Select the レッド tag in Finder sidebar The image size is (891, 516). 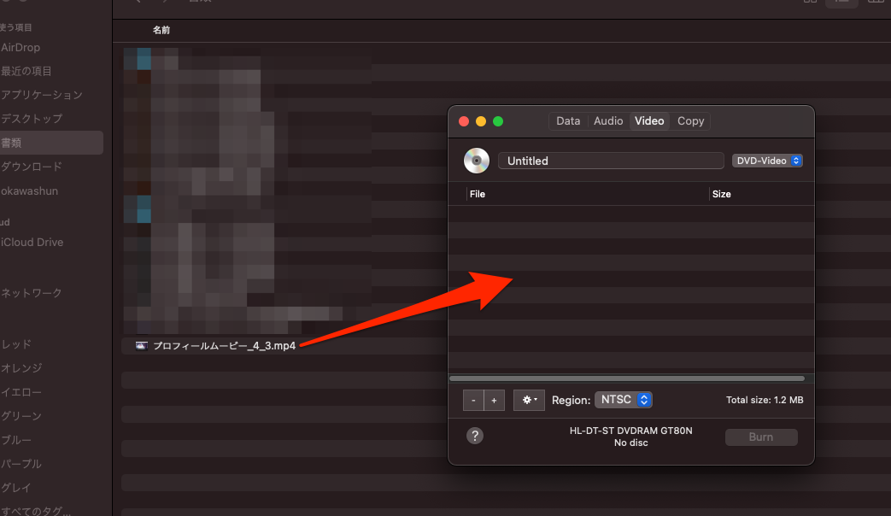coord(16,344)
